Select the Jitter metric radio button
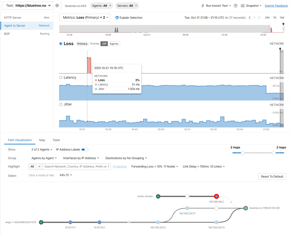290x235 pixels. [61, 104]
